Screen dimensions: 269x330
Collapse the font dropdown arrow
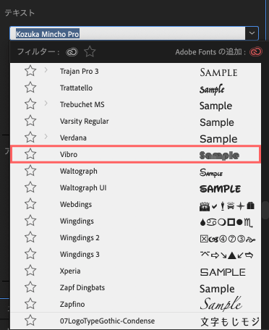(252, 33)
